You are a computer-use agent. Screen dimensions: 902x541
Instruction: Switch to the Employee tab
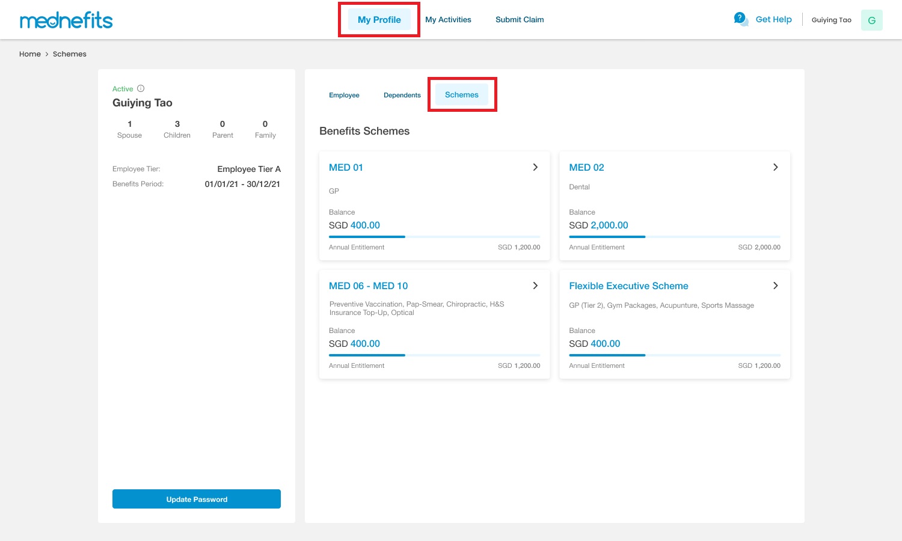click(x=344, y=94)
